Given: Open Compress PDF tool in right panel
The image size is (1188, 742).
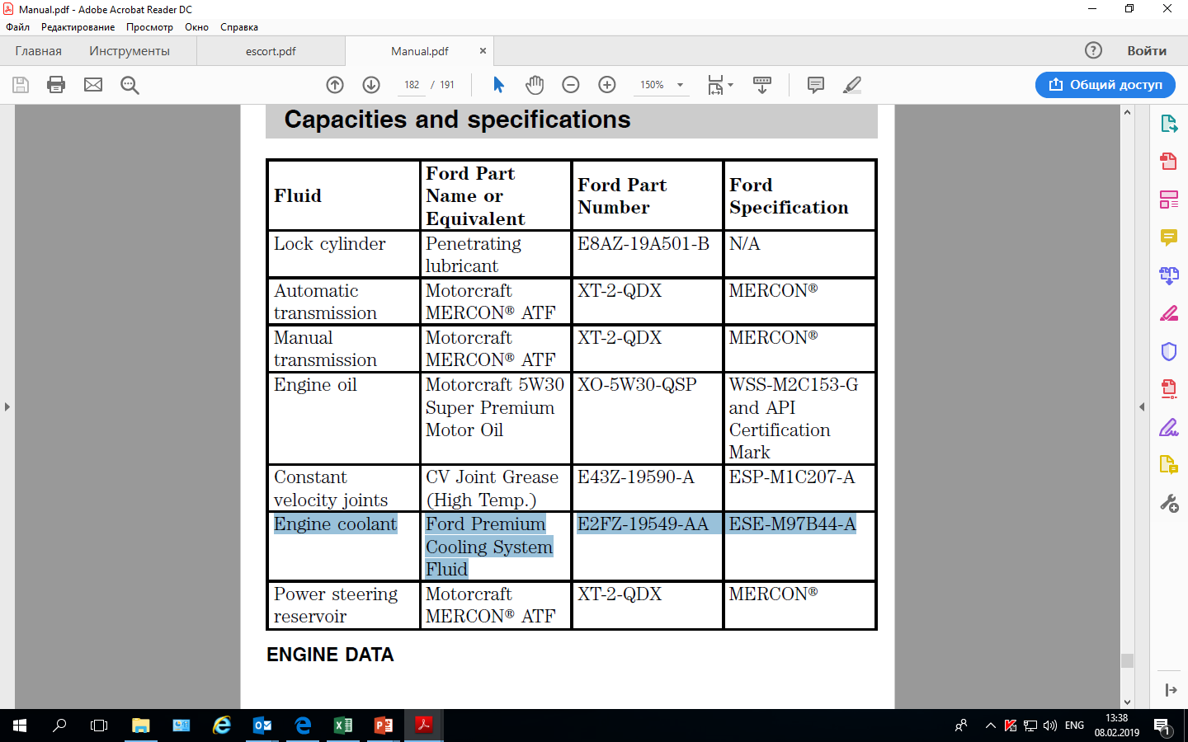Looking at the screenshot, I should tap(1169, 389).
